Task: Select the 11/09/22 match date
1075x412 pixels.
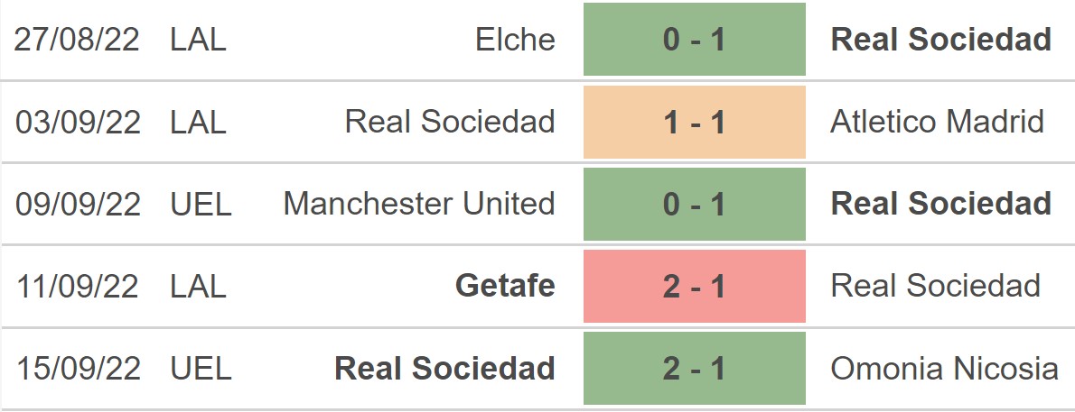Action: [x=78, y=286]
